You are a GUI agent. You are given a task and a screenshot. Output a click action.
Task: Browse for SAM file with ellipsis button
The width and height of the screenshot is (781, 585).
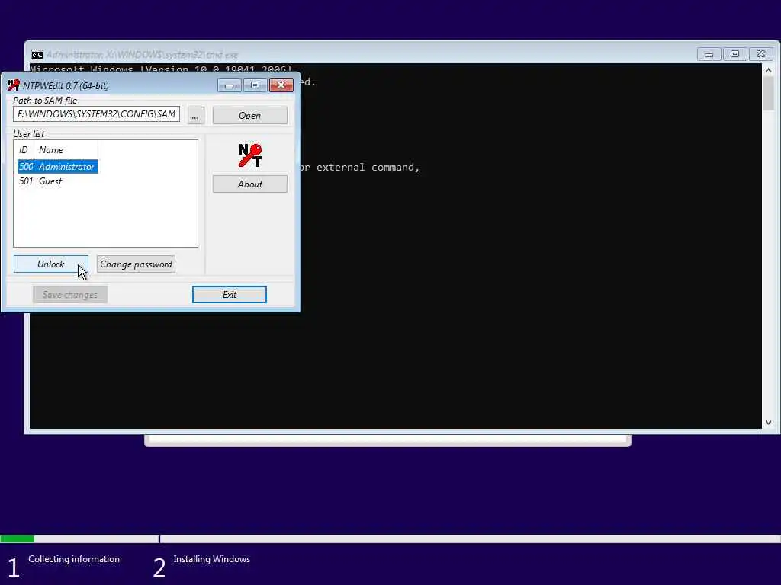coord(195,116)
